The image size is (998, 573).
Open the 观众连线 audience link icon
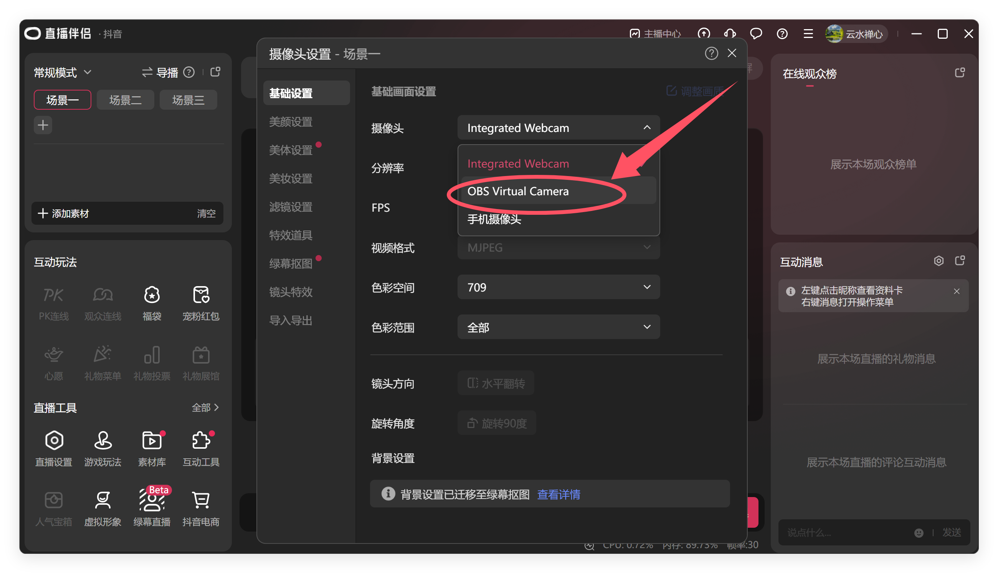[102, 303]
